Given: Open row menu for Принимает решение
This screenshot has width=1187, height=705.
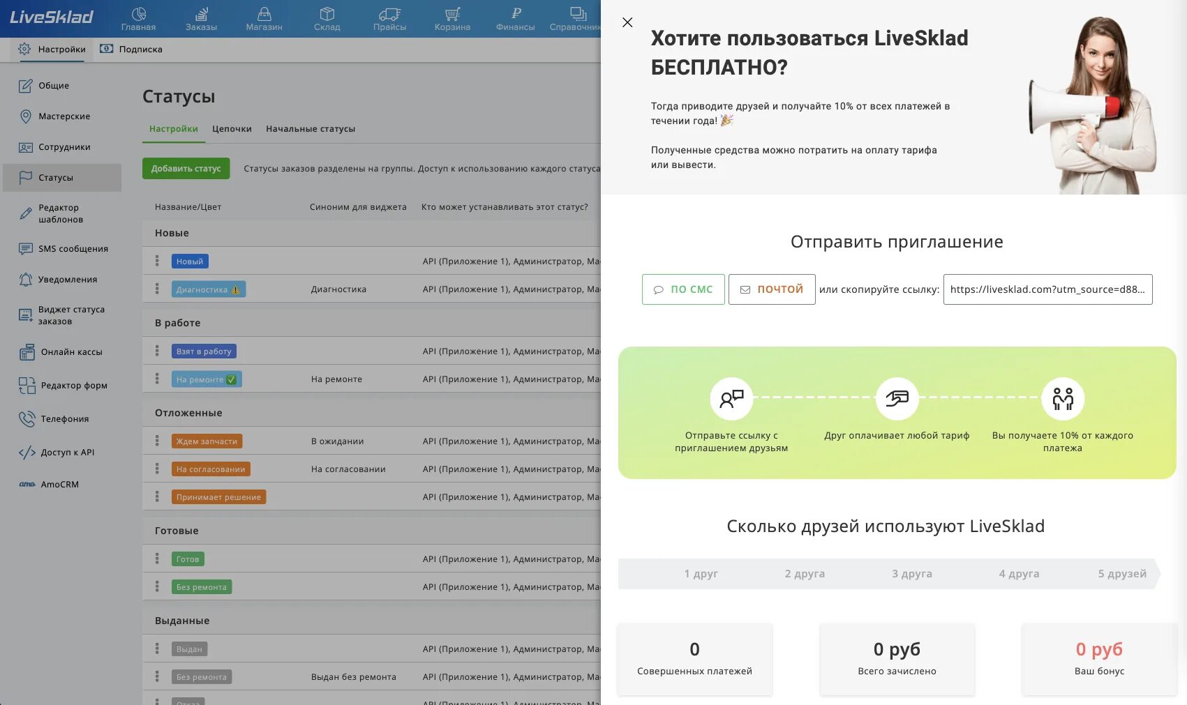Looking at the screenshot, I should 157,496.
